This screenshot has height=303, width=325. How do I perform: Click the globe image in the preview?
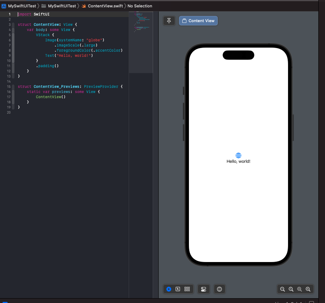pyautogui.click(x=238, y=155)
